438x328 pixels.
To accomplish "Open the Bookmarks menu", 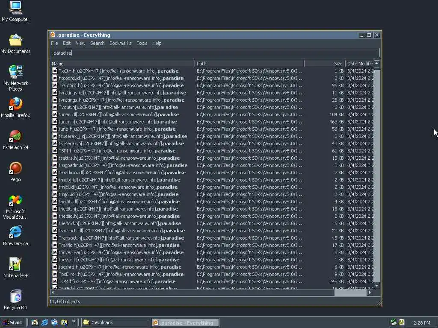I will 120,43.
